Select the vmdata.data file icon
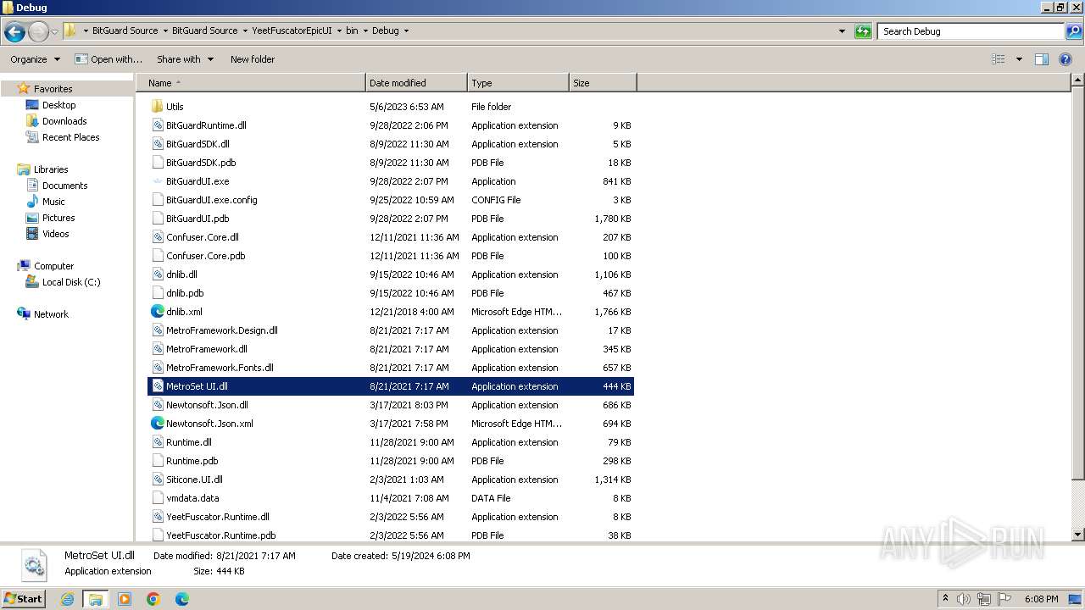This screenshot has width=1085, height=610. click(157, 498)
